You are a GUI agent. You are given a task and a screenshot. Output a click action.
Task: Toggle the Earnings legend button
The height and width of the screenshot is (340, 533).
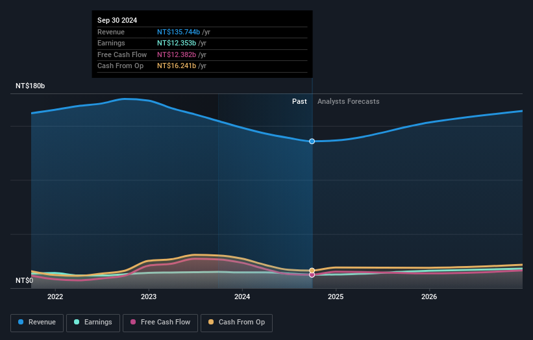(x=93, y=322)
